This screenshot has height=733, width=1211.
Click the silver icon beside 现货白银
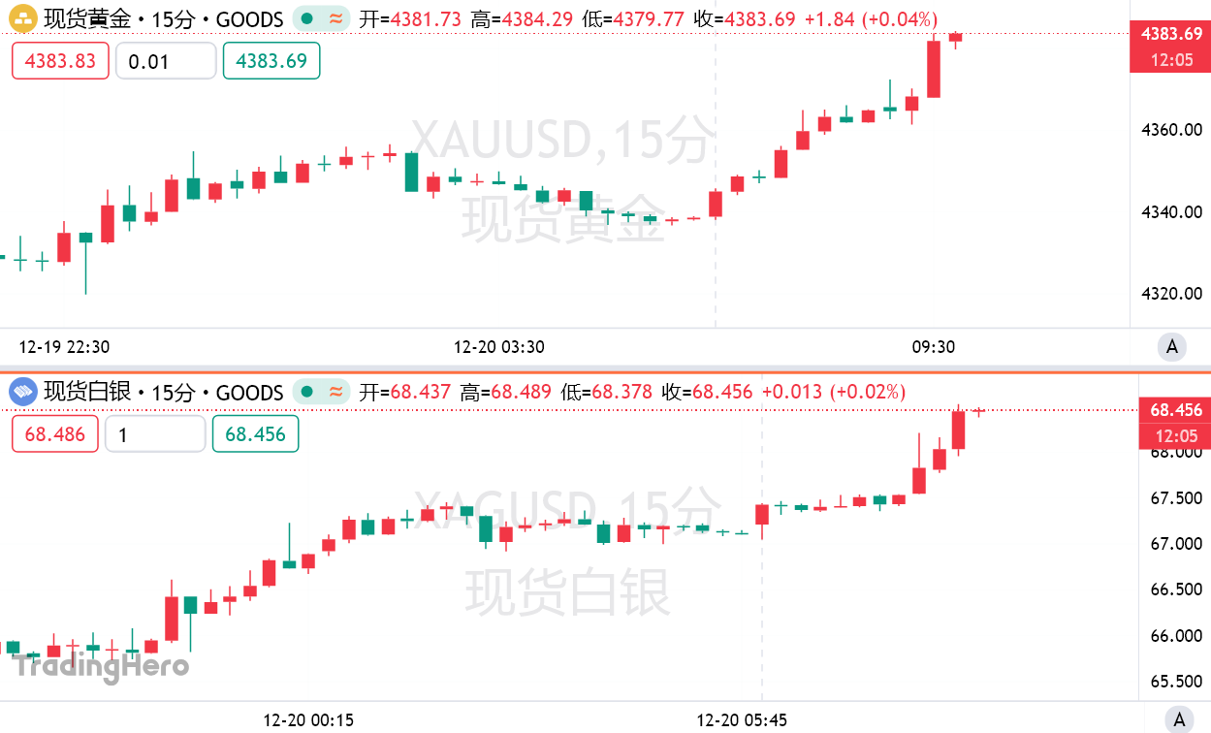(23, 392)
